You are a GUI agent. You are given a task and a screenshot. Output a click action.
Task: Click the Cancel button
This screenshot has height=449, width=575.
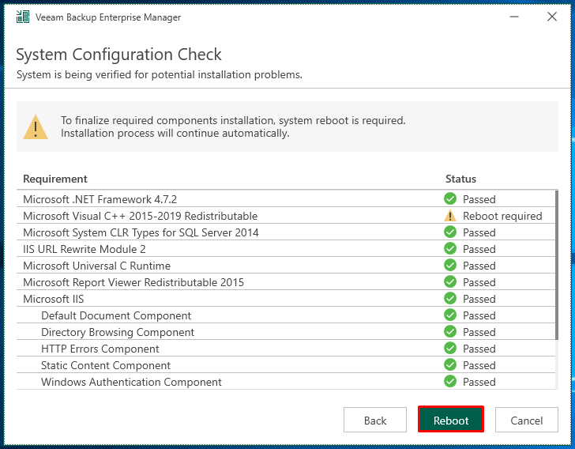(x=526, y=420)
